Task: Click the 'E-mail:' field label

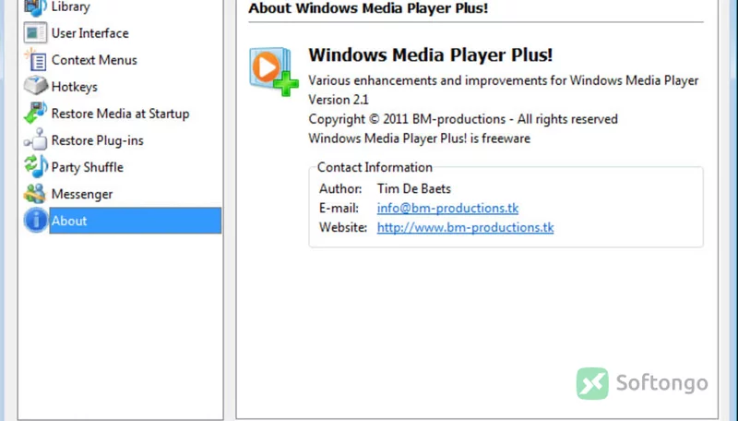Action: [x=339, y=208]
